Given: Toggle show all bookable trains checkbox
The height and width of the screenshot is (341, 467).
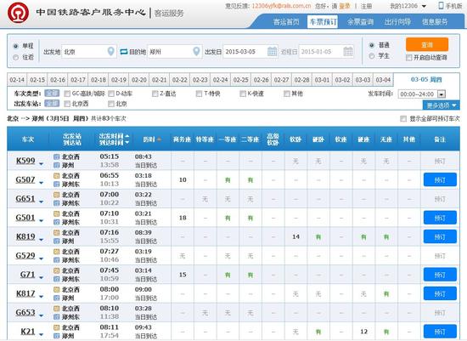Looking at the screenshot, I should pyautogui.click(x=403, y=119).
